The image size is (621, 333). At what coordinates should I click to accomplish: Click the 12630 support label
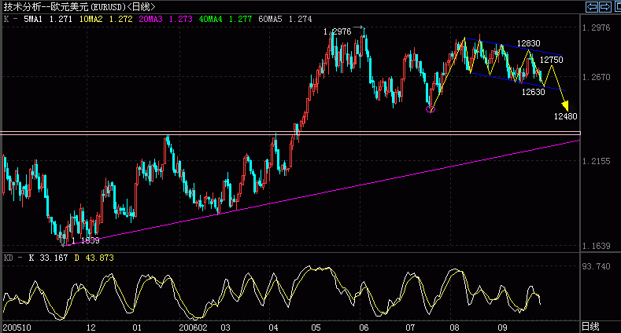click(533, 92)
